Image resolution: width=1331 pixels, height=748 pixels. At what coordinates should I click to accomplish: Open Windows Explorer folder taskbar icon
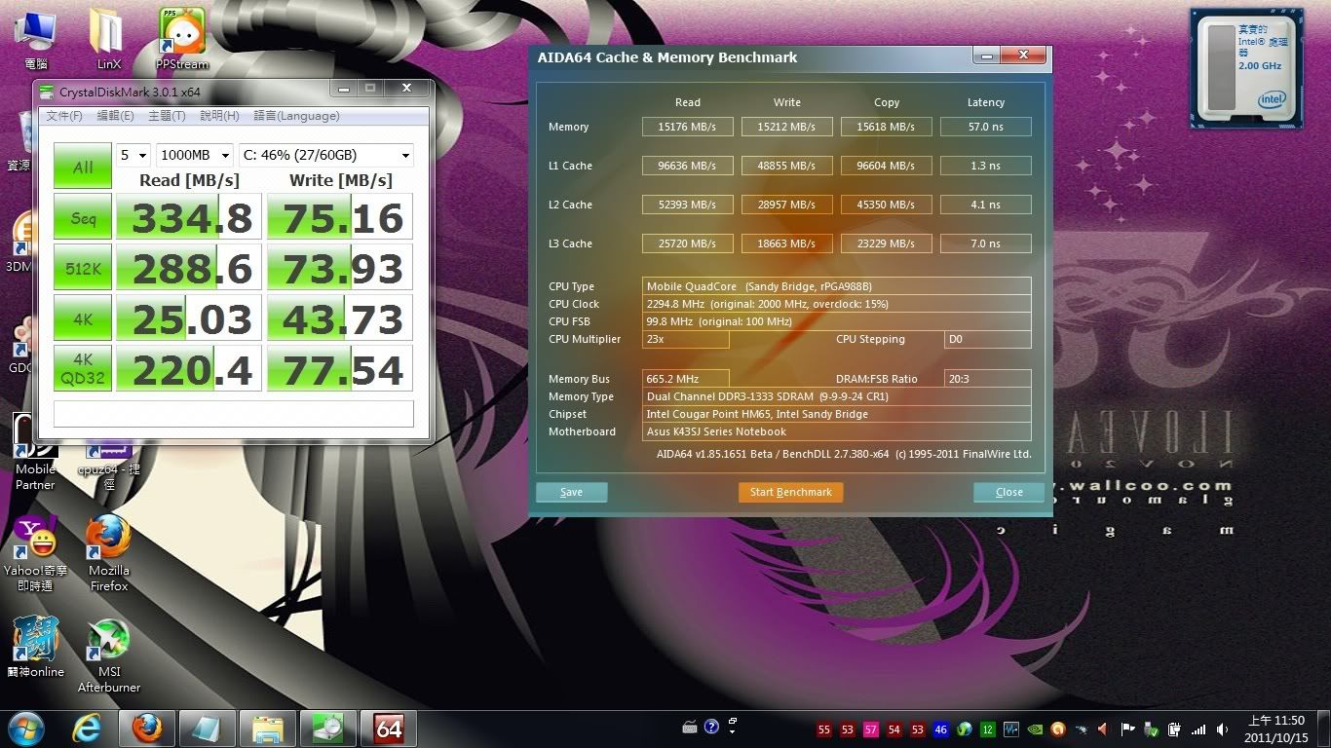tap(268, 729)
